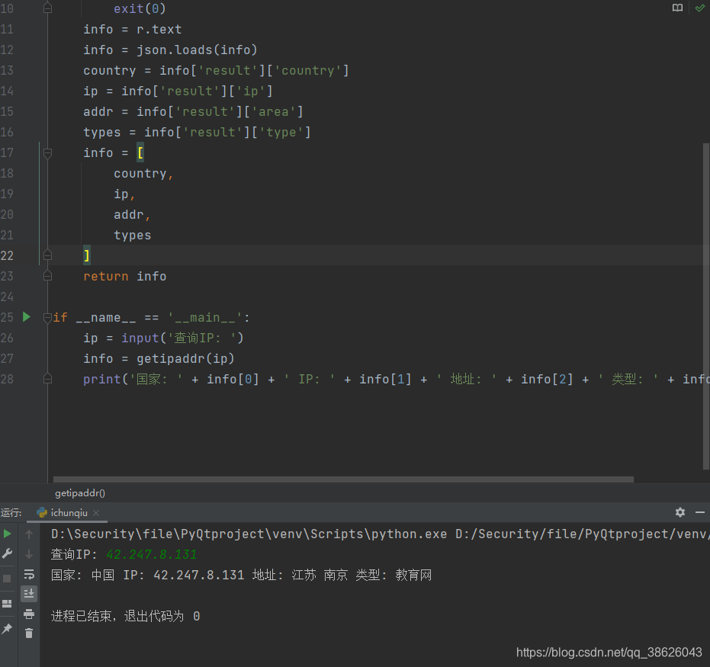
Task: Click 'getipaddr(ip)' call on line 27
Action: [185, 358]
